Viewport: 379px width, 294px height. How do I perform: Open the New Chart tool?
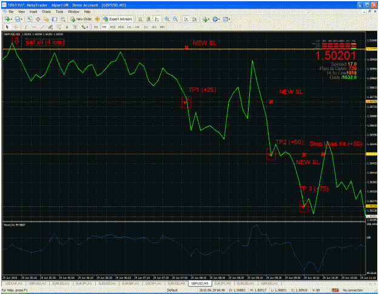point(7,19)
